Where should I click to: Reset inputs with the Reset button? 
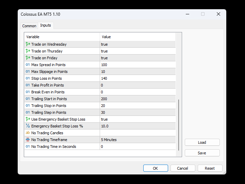click(x=210, y=168)
